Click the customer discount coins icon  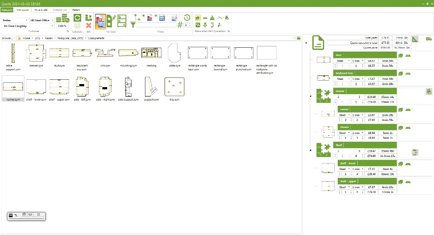coord(63,18)
